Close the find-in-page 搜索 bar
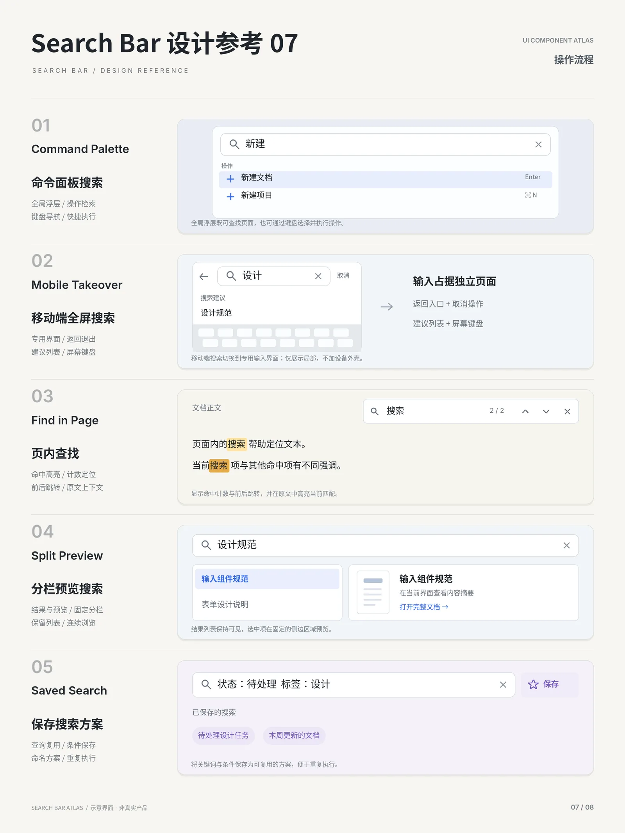Image resolution: width=625 pixels, height=833 pixels. [567, 411]
